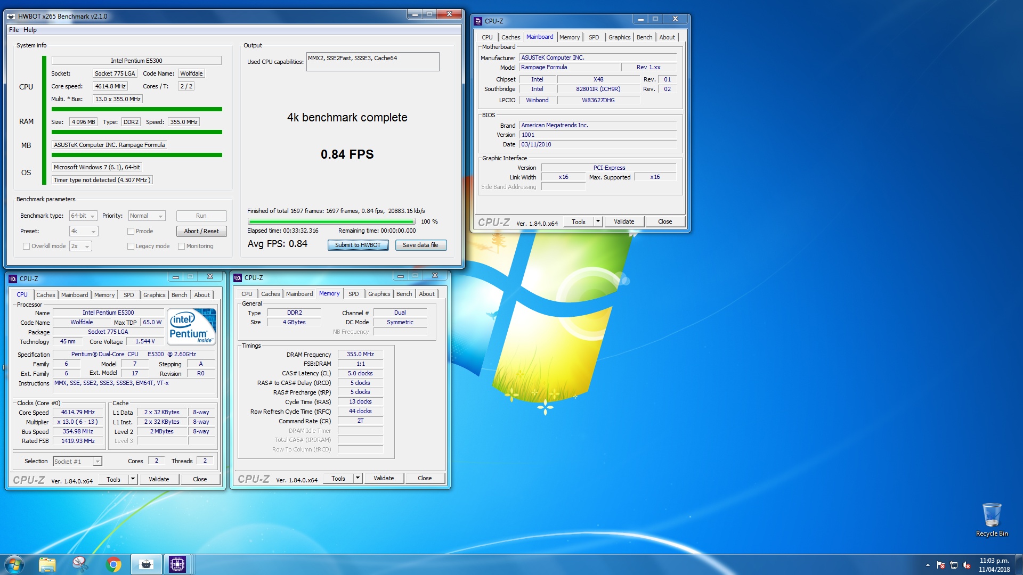Viewport: 1023px width, 575px height.
Task: Click the Rampage Formula model value
Action: 570,67
